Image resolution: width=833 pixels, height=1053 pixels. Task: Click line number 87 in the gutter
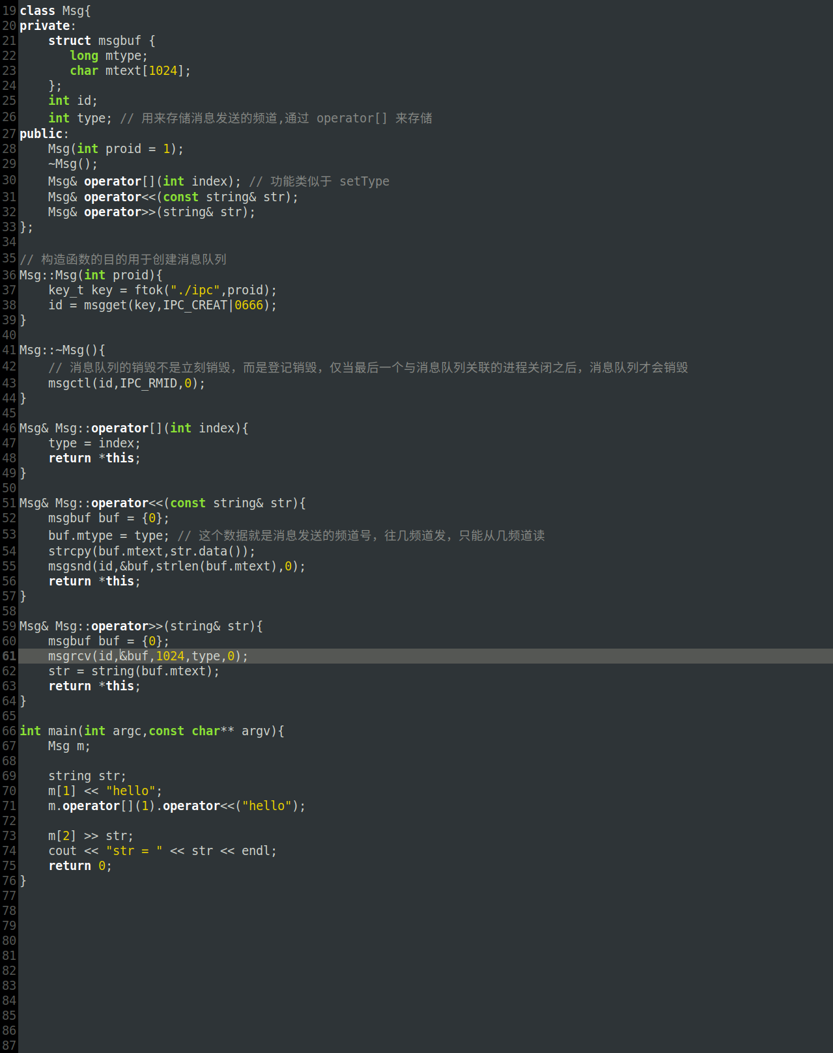click(x=9, y=1045)
